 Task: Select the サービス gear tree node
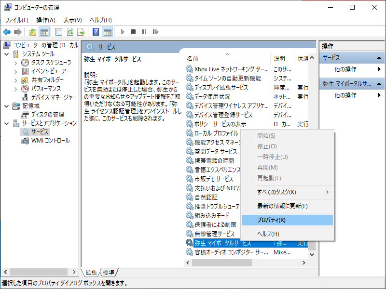(35, 132)
